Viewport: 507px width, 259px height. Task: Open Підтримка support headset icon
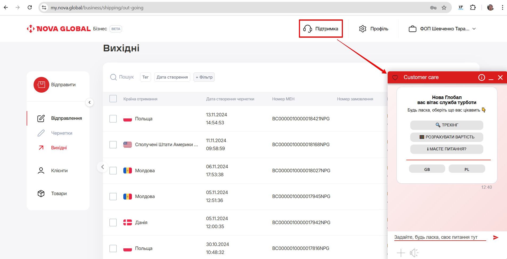pyautogui.click(x=308, y=29)
